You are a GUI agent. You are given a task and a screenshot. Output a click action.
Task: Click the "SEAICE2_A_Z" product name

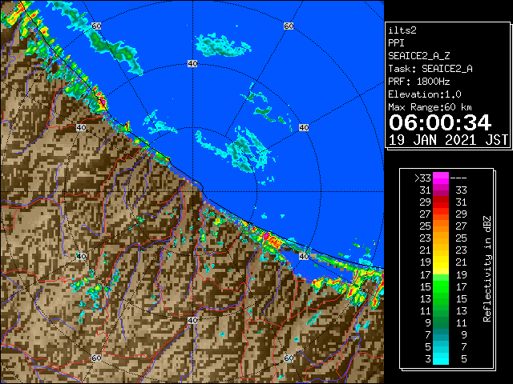point(419,56)
